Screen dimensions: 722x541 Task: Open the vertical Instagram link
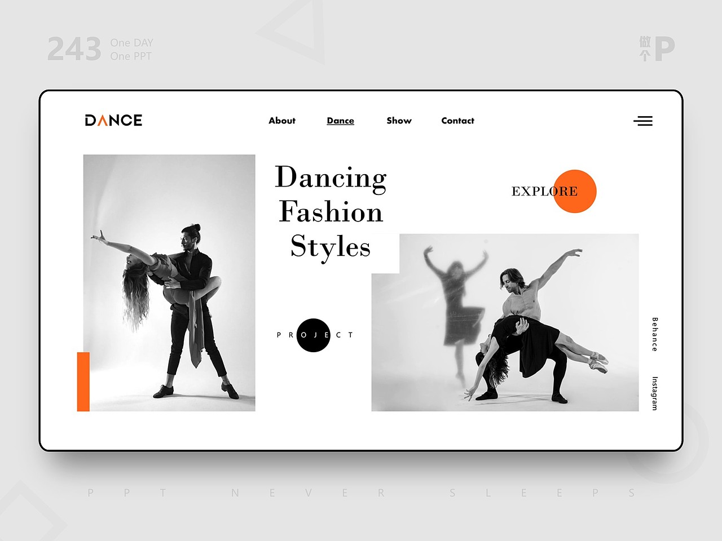click(655, 393)
